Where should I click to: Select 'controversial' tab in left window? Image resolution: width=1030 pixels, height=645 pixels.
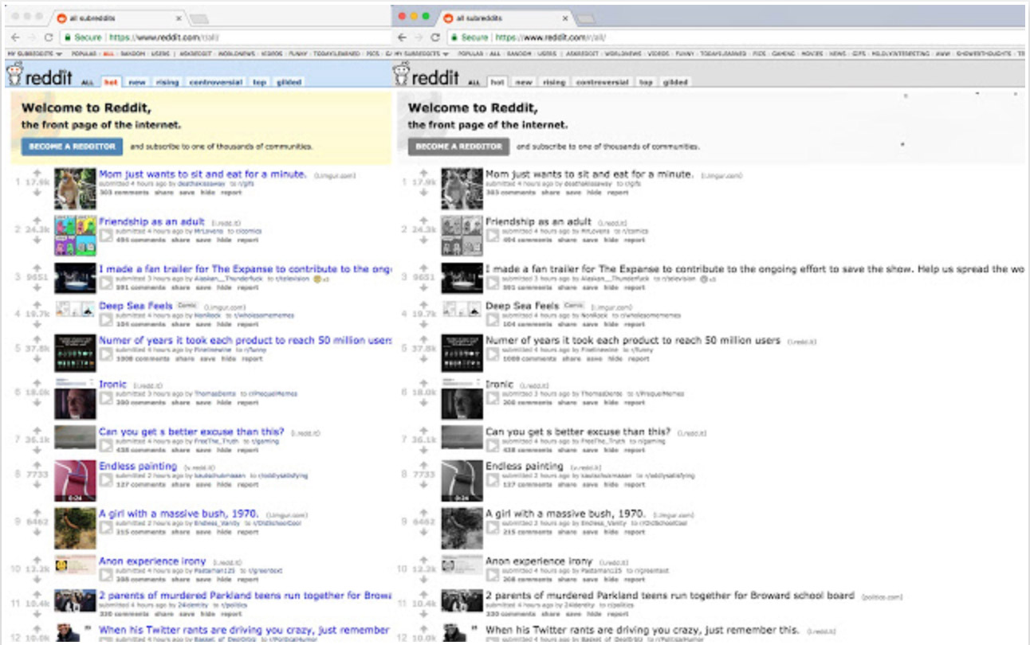coord(215,82)
